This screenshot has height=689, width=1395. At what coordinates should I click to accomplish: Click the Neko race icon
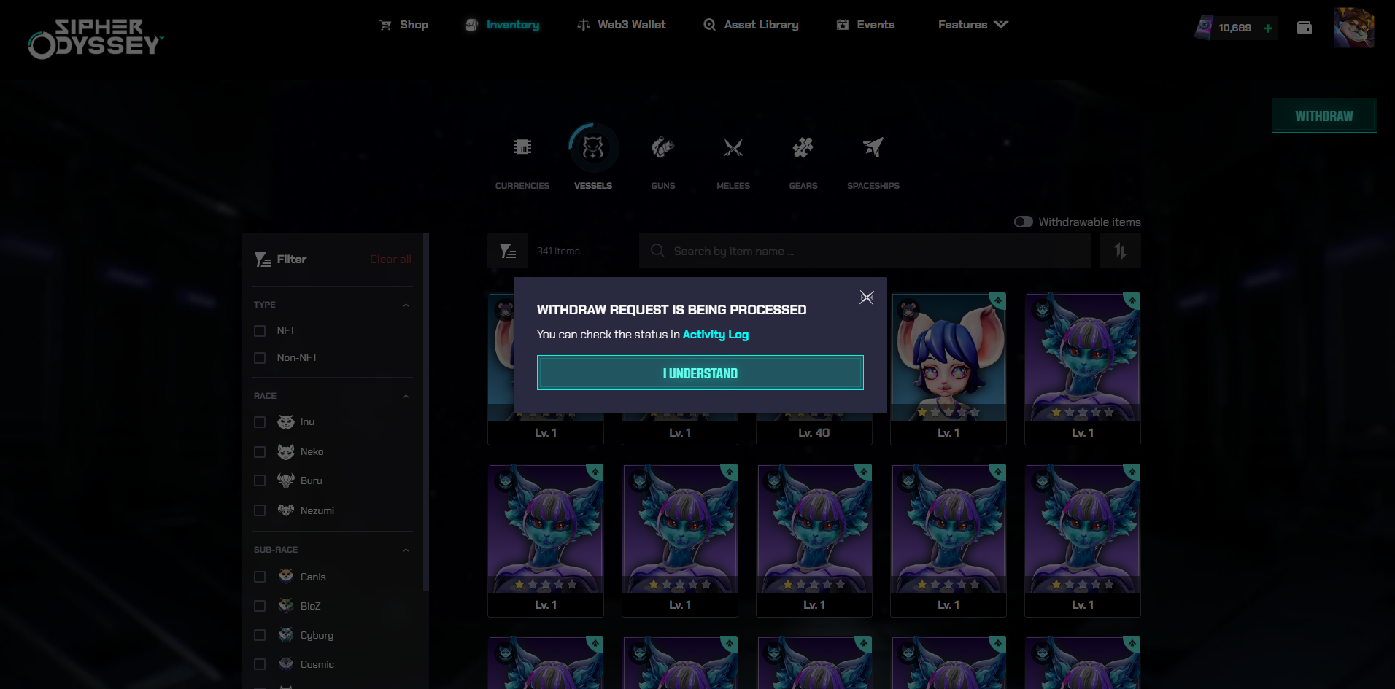point(286,452)
